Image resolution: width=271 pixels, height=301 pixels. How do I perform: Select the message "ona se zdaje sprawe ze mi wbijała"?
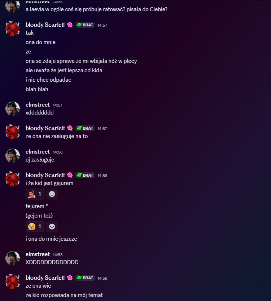click(x=81, y=61)
